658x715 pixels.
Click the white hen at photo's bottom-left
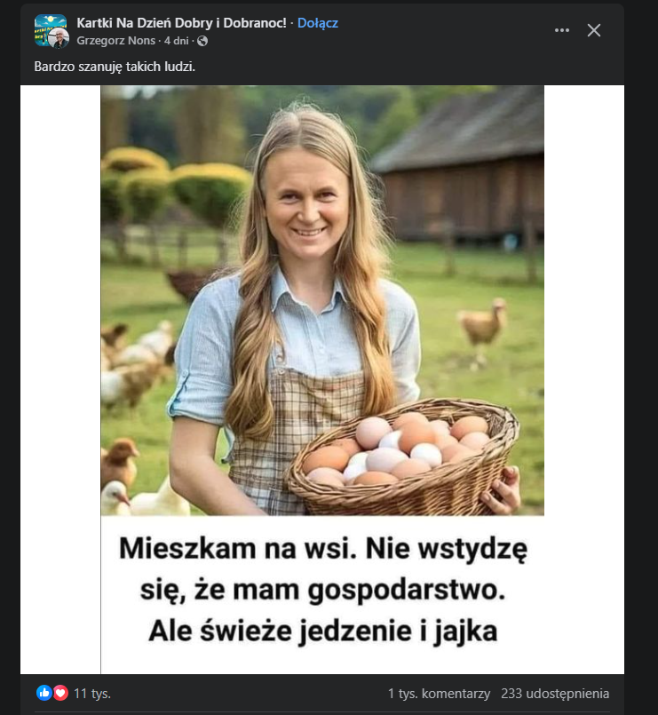coord(118,497)
